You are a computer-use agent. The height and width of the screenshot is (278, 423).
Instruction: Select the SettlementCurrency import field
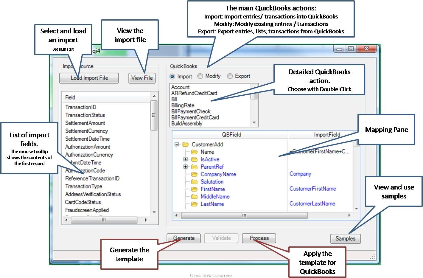pyautogui.click(x=86, y=131)
